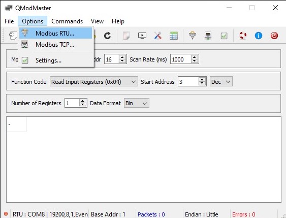Screen dimensions: 286x218
Task: Click the Settings checkmark toolbar icon
Action: click(x=224, y=36)
